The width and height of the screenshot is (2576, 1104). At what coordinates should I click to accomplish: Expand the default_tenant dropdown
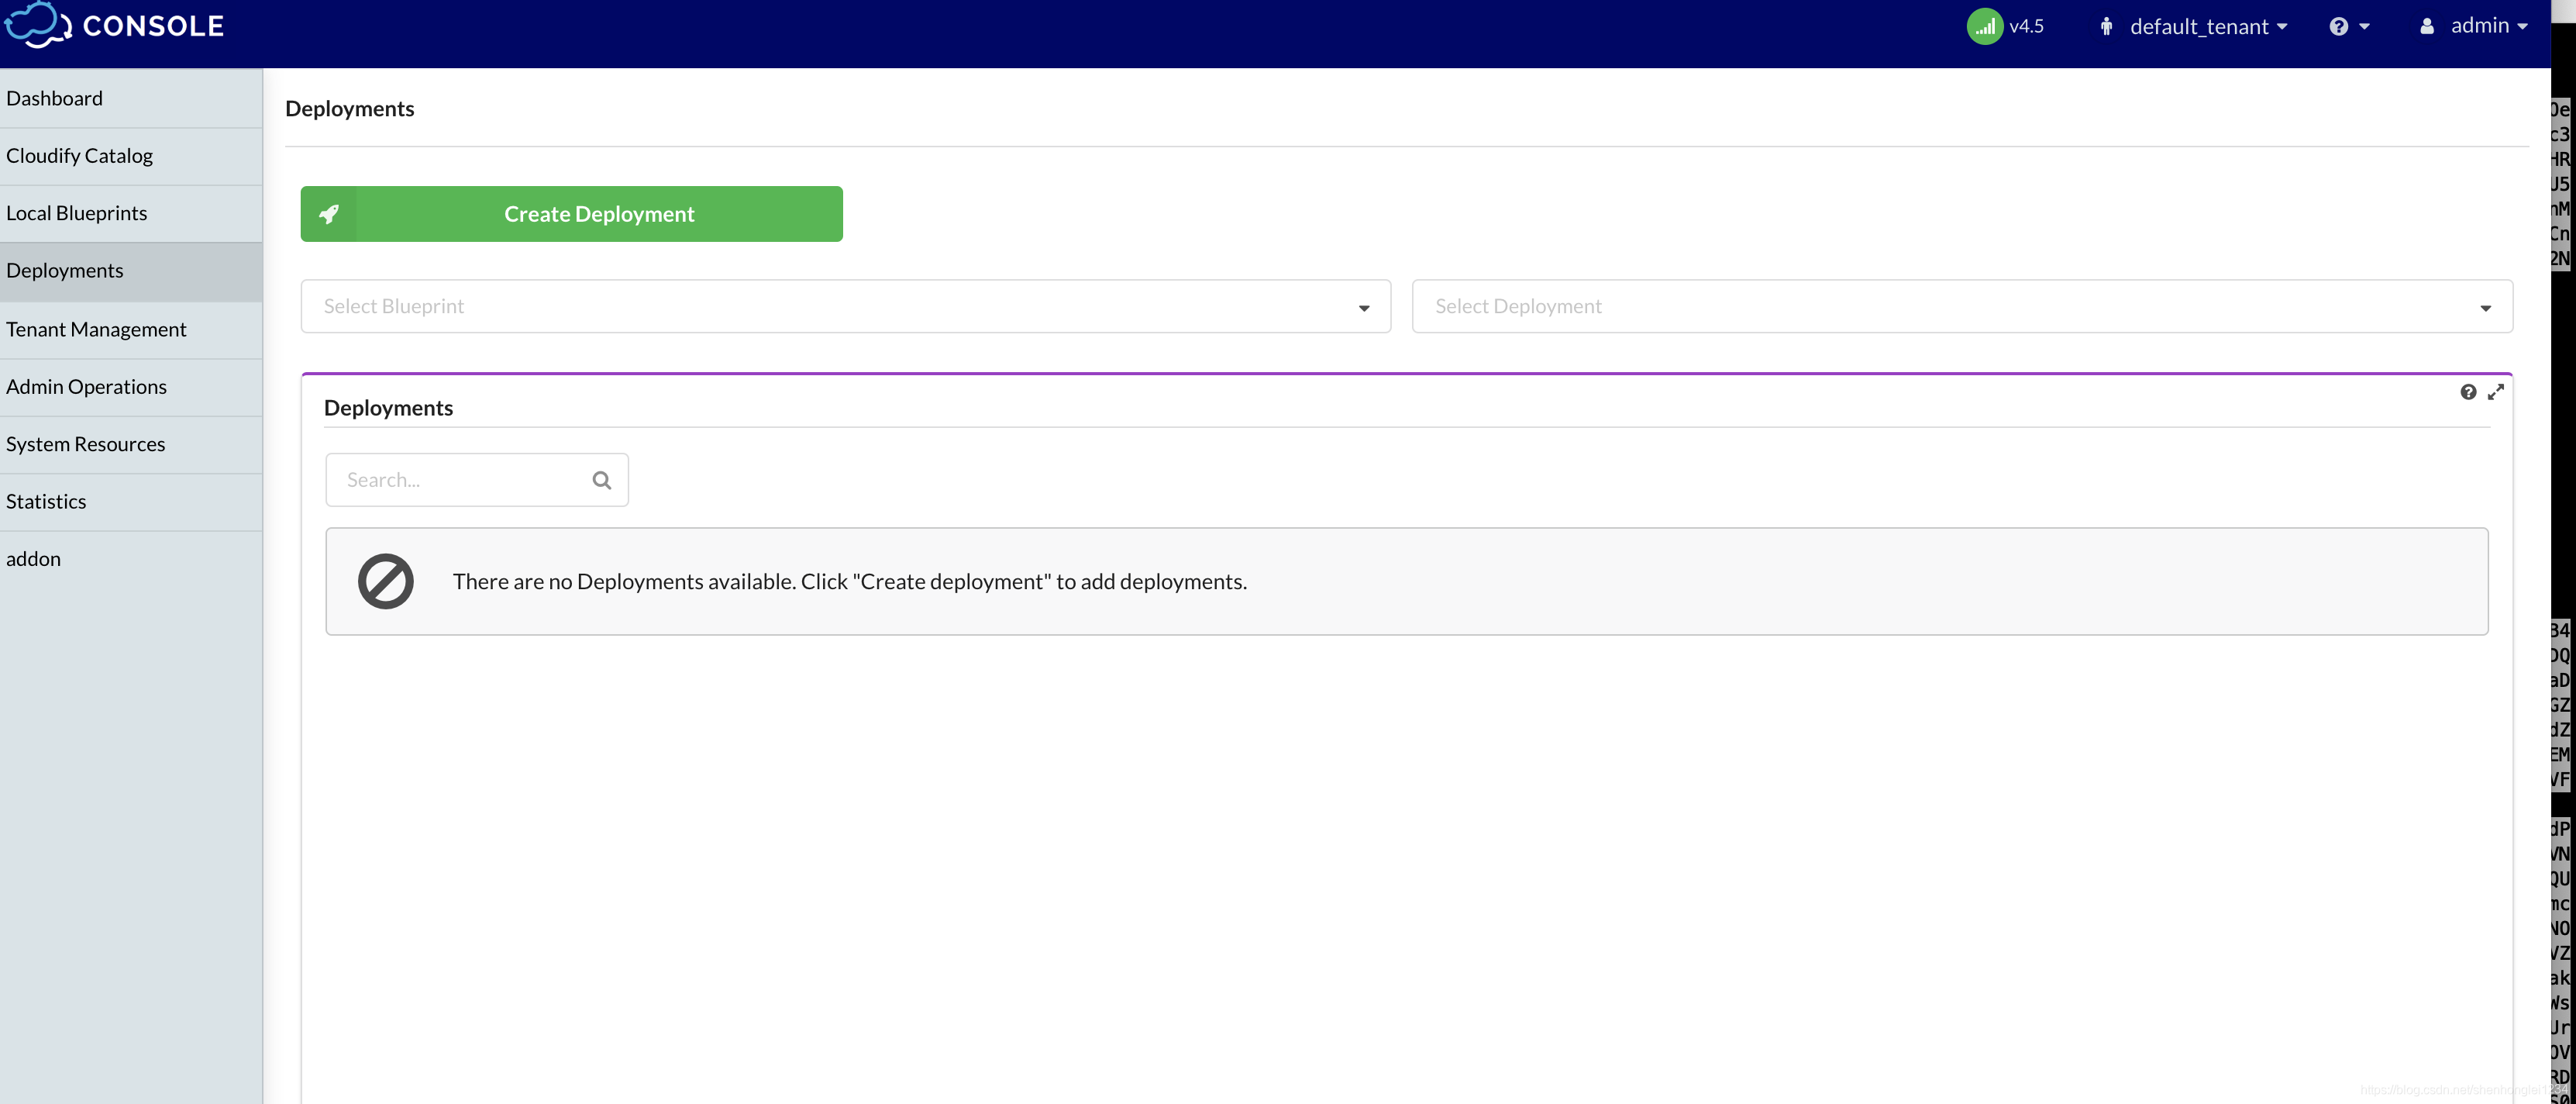[x=2208, y=27]
